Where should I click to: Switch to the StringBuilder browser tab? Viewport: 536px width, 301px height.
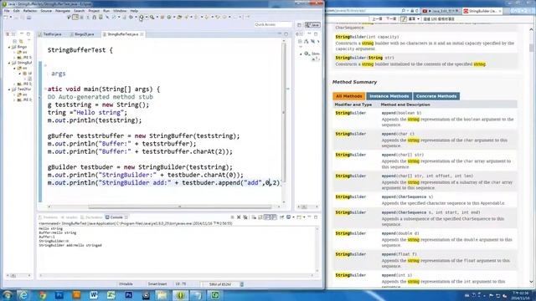click(482, 11)
